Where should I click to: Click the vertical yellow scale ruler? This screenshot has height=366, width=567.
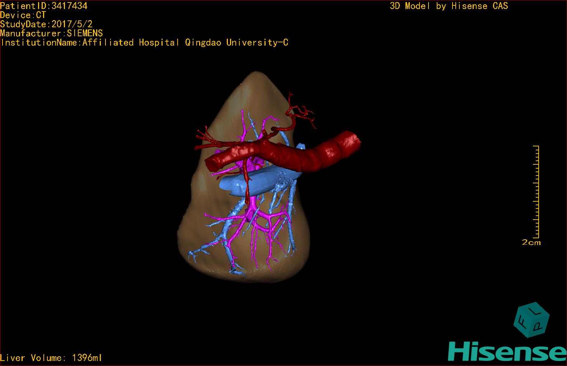[536, 192]
